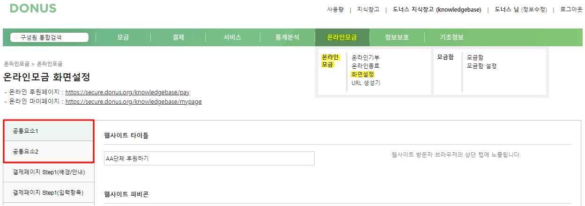Open the 결제 menu
Viewport: 585px width, 206px height.
(178, 37)
